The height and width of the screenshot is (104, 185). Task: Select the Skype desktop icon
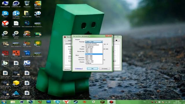[5, 14]
